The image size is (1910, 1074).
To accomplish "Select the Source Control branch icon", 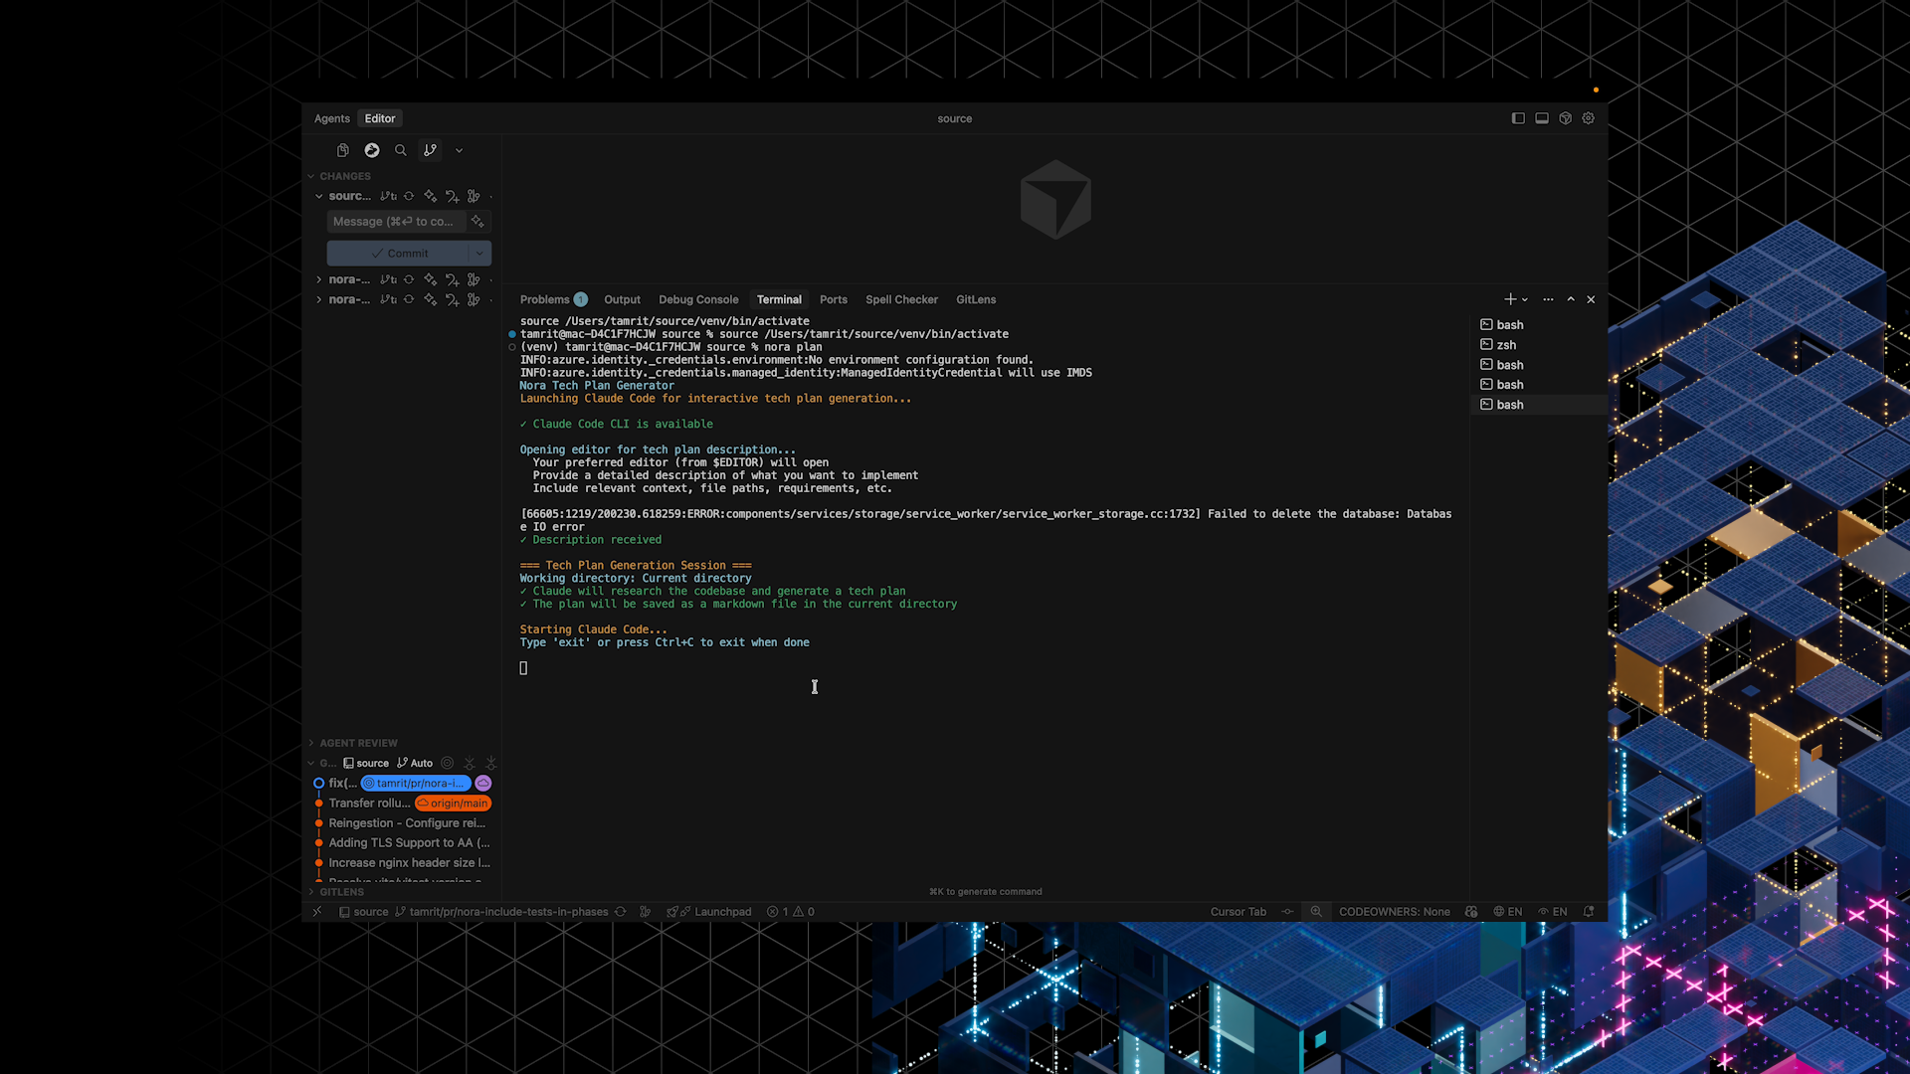I will tap(430, 150).
